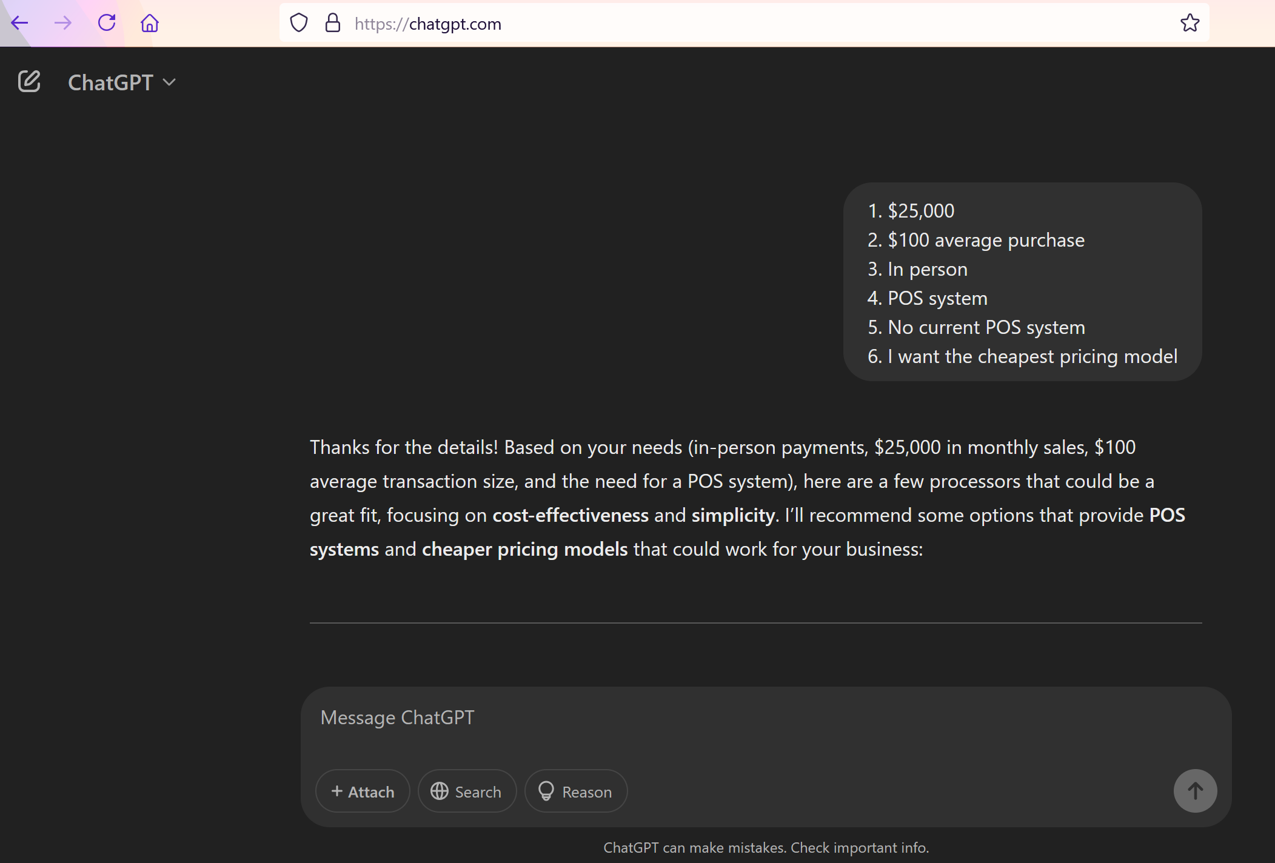
Task: Open the tracking protection shield icon
Action: [299, 23]
